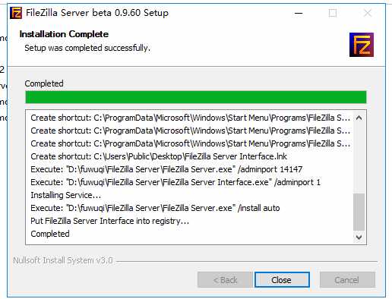Screen dimensions: 392x299
Task: Click the large FileZilla logo in header
Action: (x=362, y=45)
